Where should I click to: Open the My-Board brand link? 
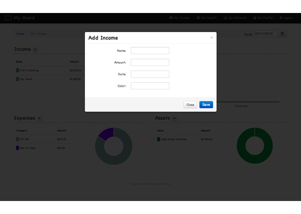24,18
